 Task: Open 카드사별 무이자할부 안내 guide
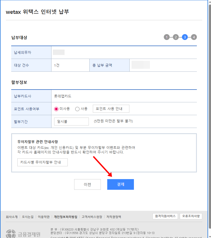coord(42,162)
